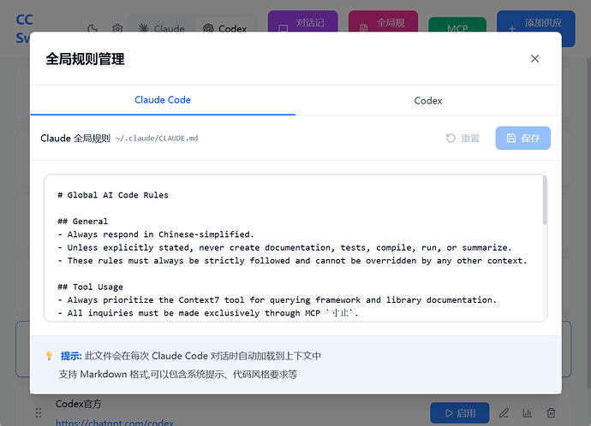
Task: Open the 全局规 pink header button
Action: (x=383, y=22)
